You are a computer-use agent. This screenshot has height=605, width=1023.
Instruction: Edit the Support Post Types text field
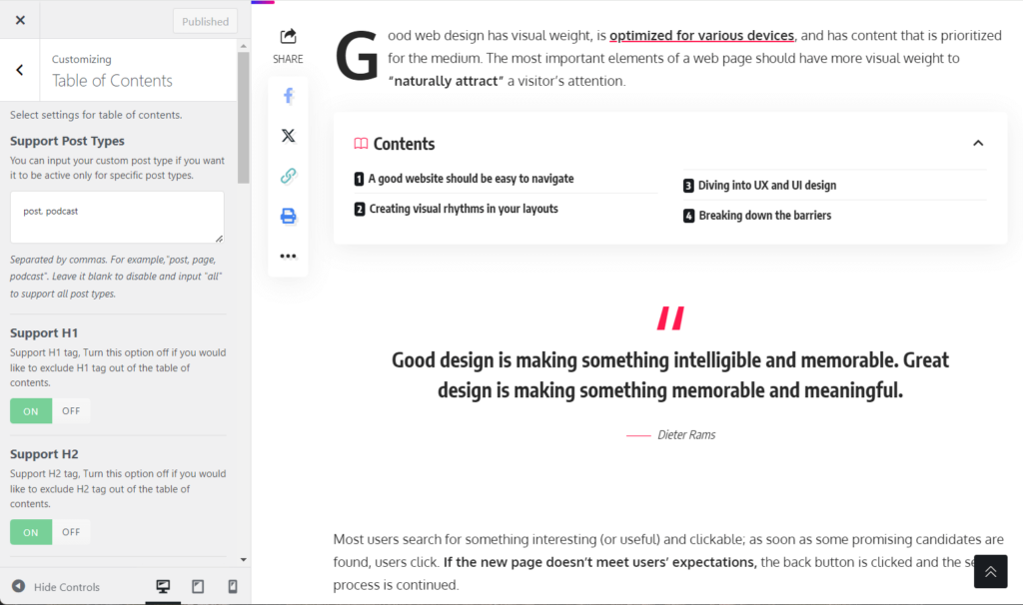[117, 217]
